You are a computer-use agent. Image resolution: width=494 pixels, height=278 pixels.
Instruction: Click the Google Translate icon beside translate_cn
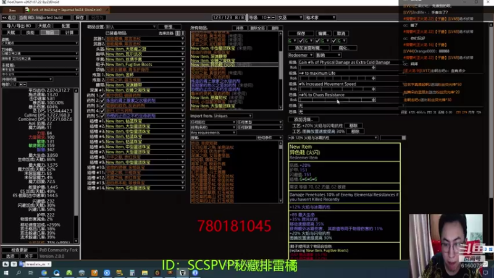(x=22, y=264)
